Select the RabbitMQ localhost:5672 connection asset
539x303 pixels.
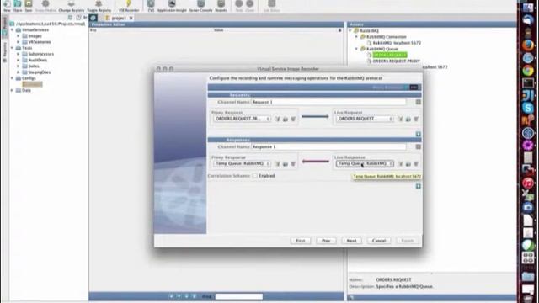coord(397,43)
